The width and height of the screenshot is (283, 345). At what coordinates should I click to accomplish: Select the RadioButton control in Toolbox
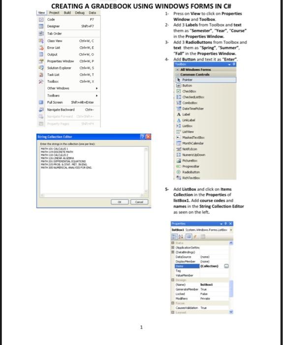click(x=206, y=172)
